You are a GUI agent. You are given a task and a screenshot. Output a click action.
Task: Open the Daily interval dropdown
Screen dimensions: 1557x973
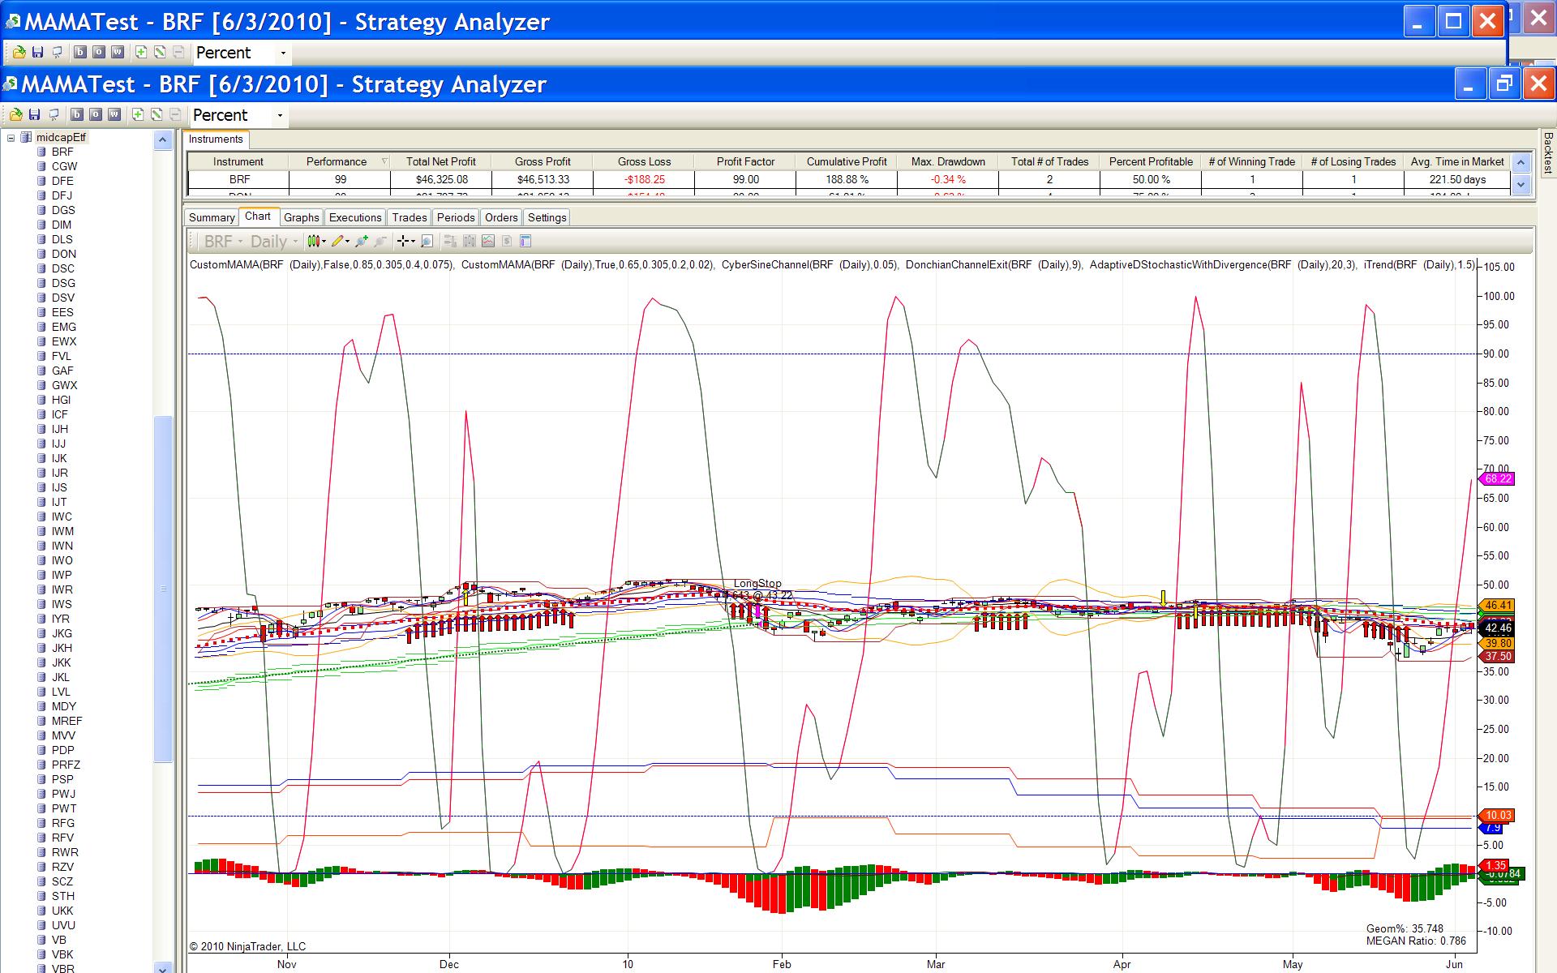(x=274, y=241)
